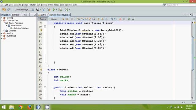The width and height of the screenshot is (196, 110).
Task: Switch to the Services tab
Action: coord(15,15)
